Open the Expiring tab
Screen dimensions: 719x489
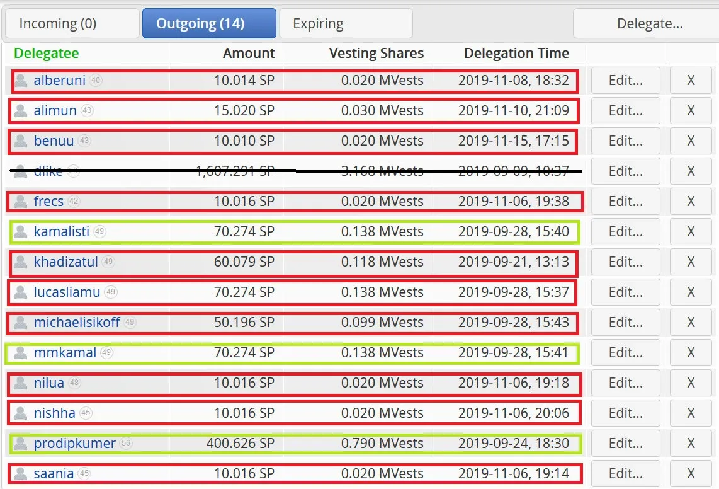click(346, 23)
